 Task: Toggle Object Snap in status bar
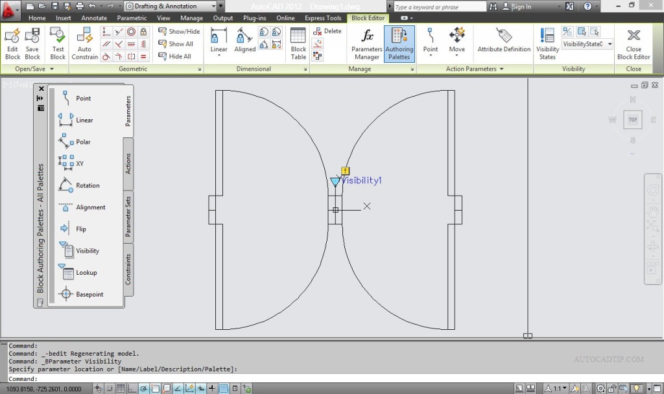(x=155, y=388)
